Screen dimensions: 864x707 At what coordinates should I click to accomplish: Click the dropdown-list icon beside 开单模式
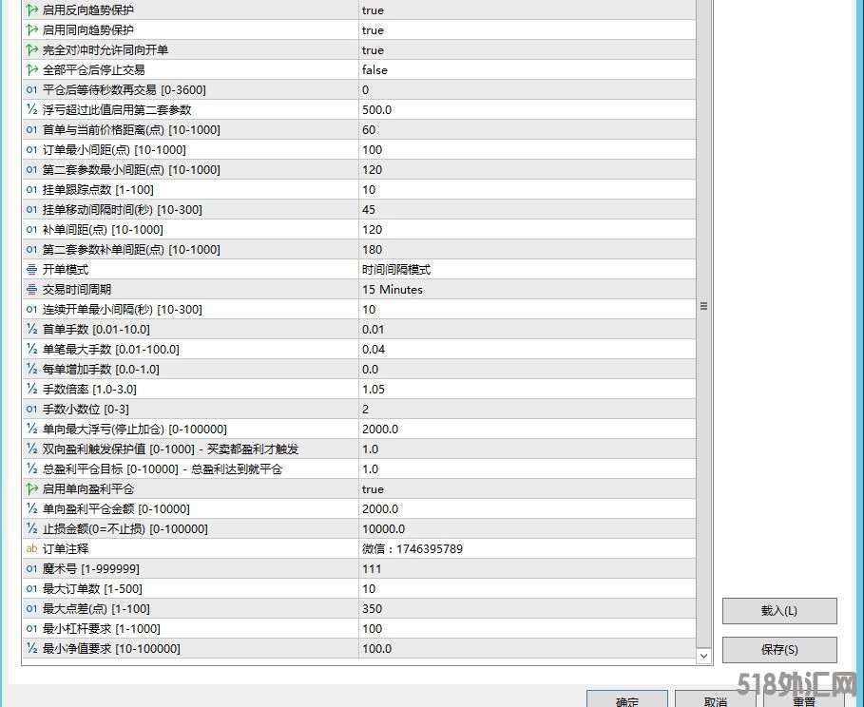coord(29,269)
